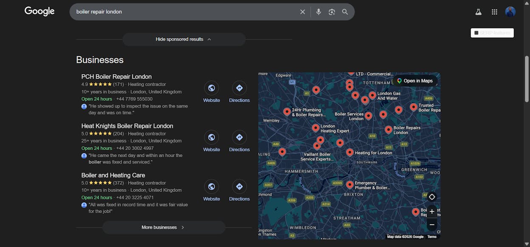530x247 pixels.
Task: Open website for PCH Boiler Repair London
Action: pos(211,92)
